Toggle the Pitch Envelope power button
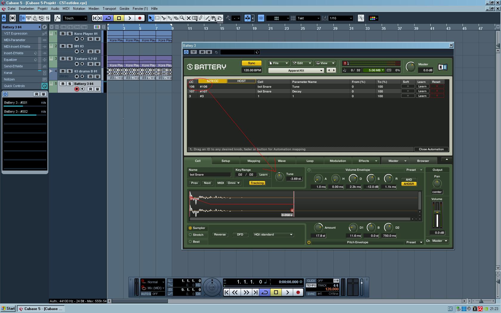Viewport: 501px width, 313px height. pyautogui.click(x=309, y=242)
